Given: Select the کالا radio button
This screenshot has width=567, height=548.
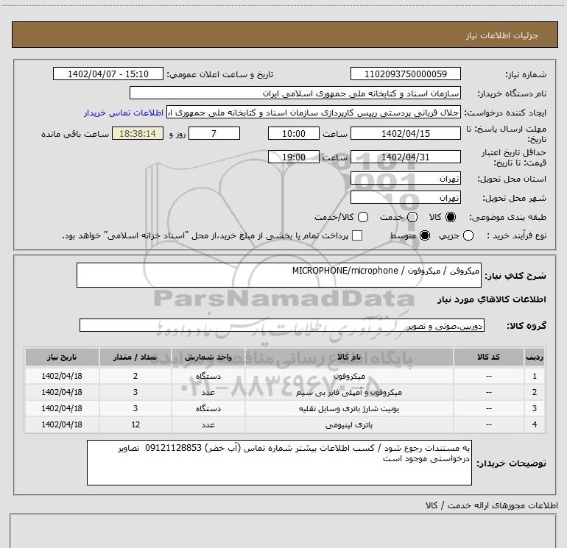Looking at the screenshot, I should 451,217.
